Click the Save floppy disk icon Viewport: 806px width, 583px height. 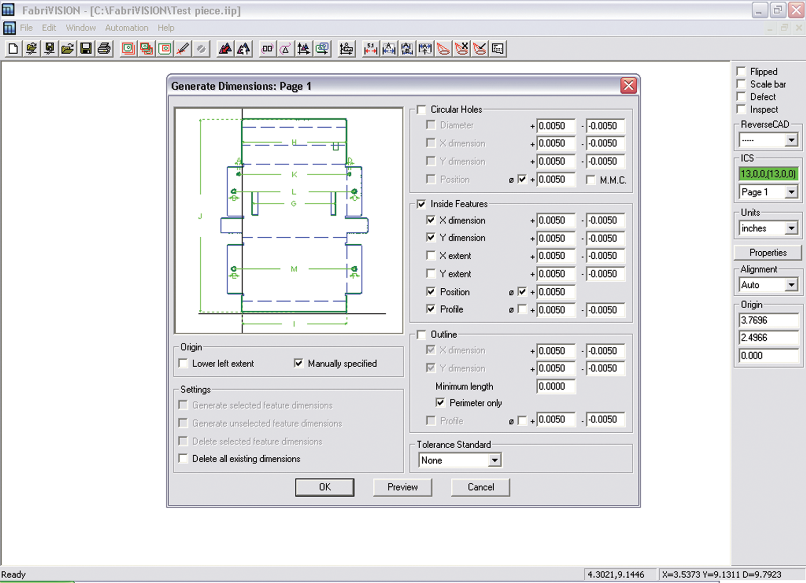pos(85,49)
